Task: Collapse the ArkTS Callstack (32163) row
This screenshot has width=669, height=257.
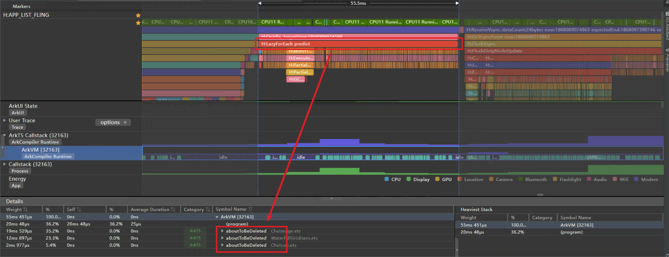Action: [4, 135]
